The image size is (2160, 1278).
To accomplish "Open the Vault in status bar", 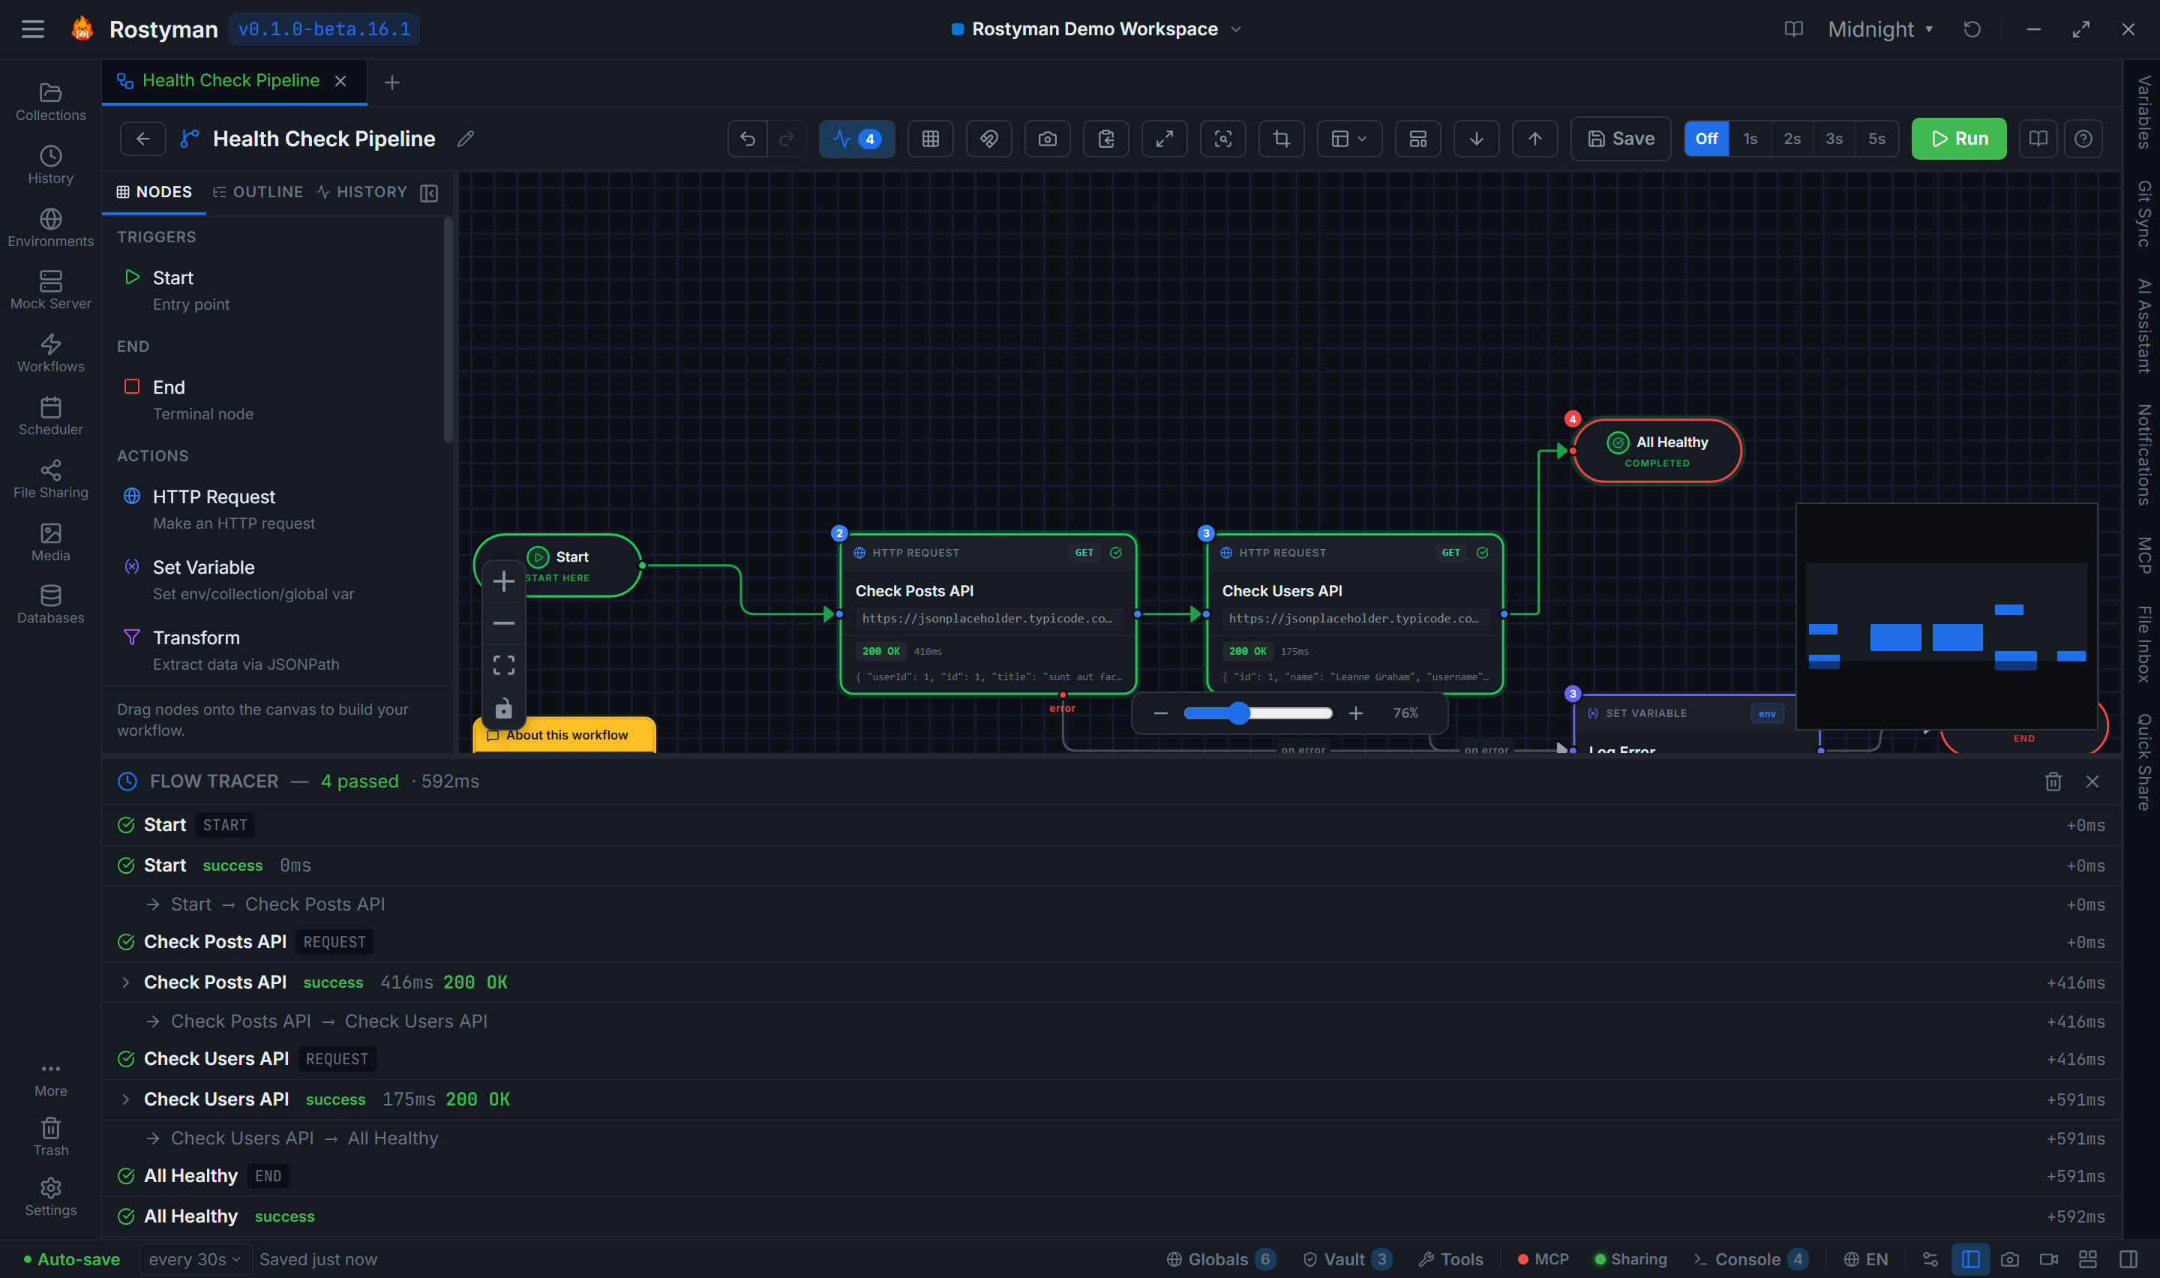I will point(1347,1259).
